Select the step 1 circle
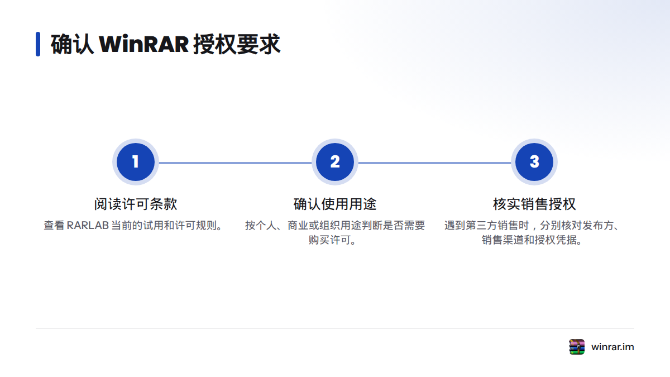Screen dimensions: 670x377 (x=136, y=162)
